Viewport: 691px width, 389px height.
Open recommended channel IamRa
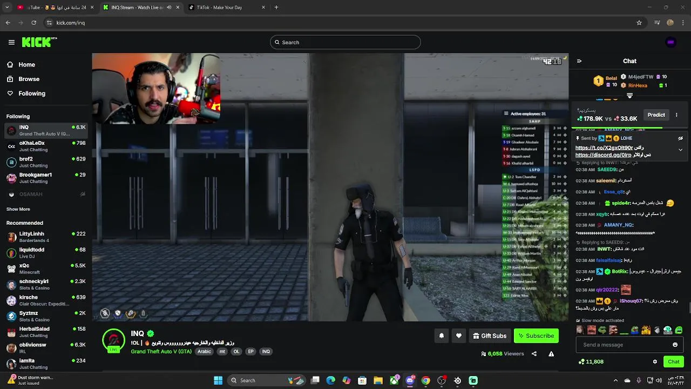(46, 364)
